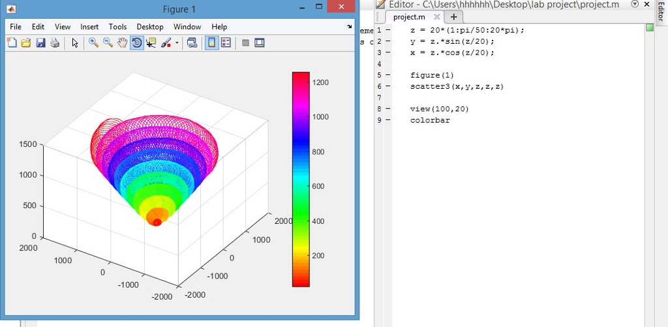
Task: Click the New Figure toolbar icon
Action: 12,43
